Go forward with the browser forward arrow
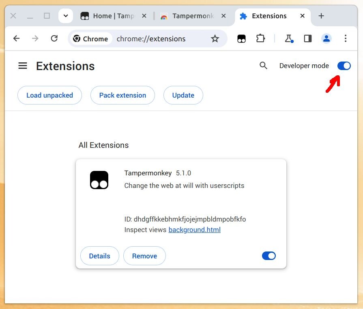 click(35, 38)
